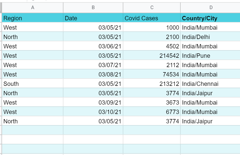The height and width of the screenshot is (155, 240).
Task: Click the Country/City header cell
Action: pyautogui.click(x=210, y=18)
